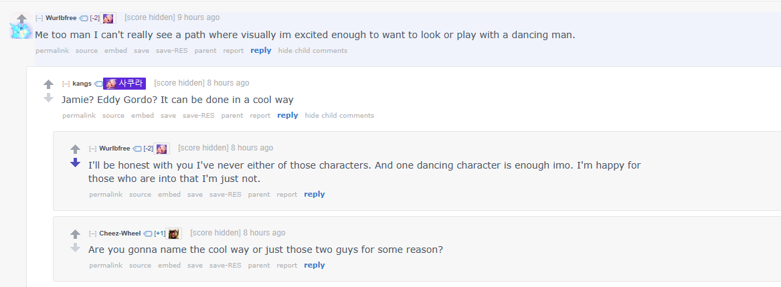Screen dimensions: 781x287
Task: Upvote Cheez-Wheel's comment
Action: pyautogui.click(x=75, y=234)
